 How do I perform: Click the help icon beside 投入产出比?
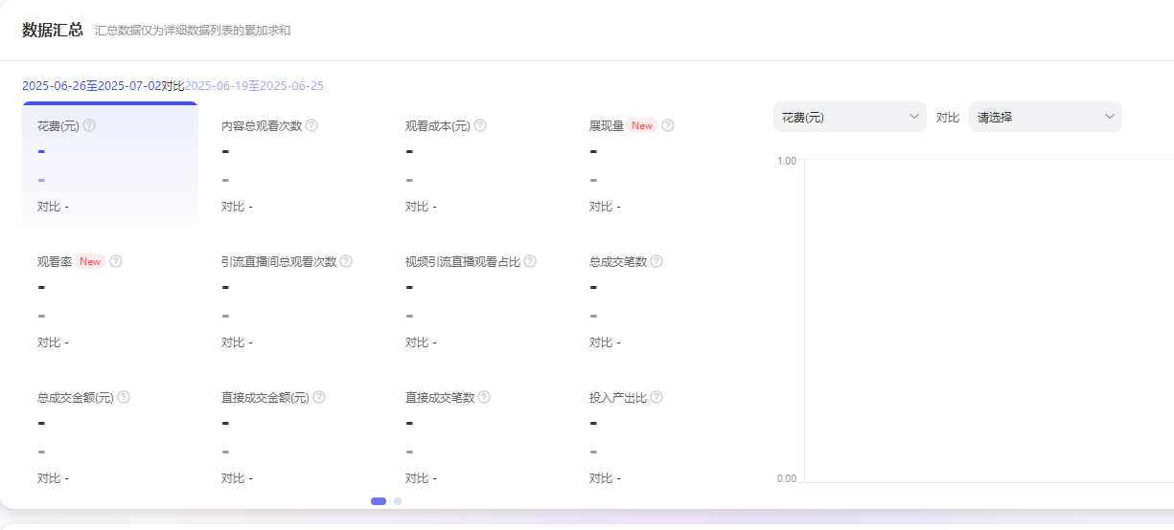(x=656, y=397)
